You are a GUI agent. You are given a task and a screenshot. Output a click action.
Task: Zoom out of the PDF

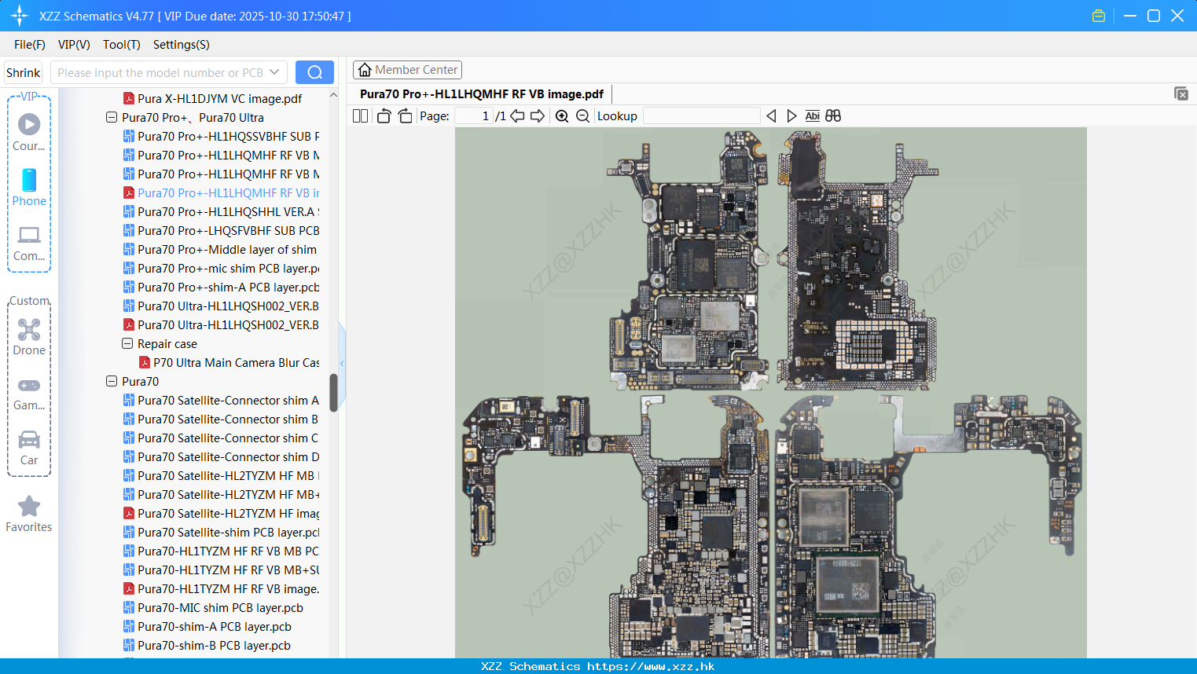[x=582, y=116]
